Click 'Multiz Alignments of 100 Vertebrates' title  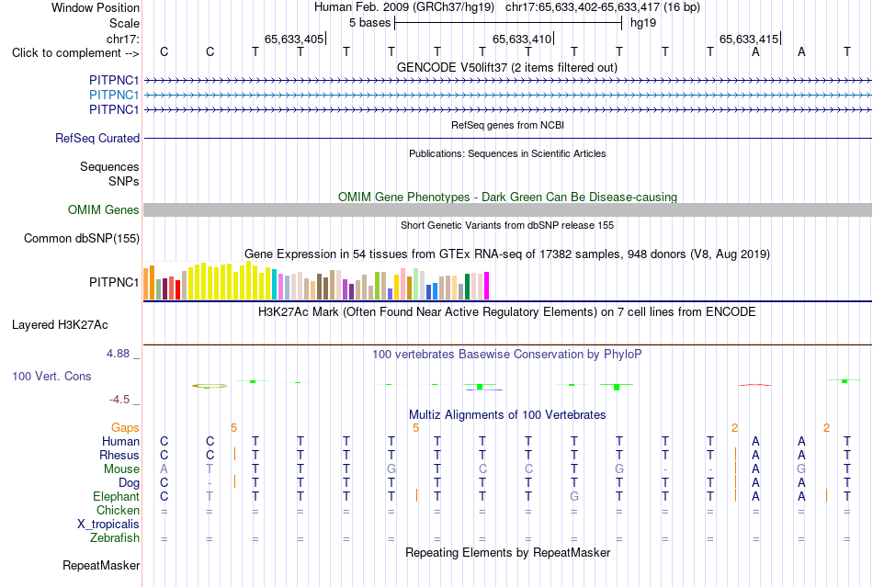[x=507, y=414]
